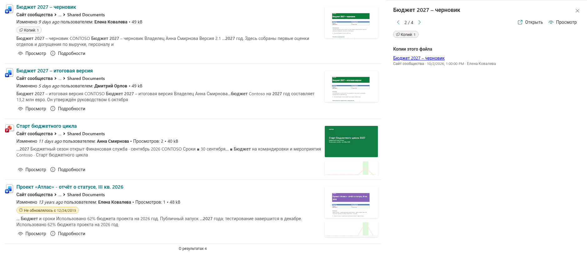The image size is (587, 253).
Task: Open Просмотр under Бюджет 2027 – черновик result
Action: click(32, 53)
